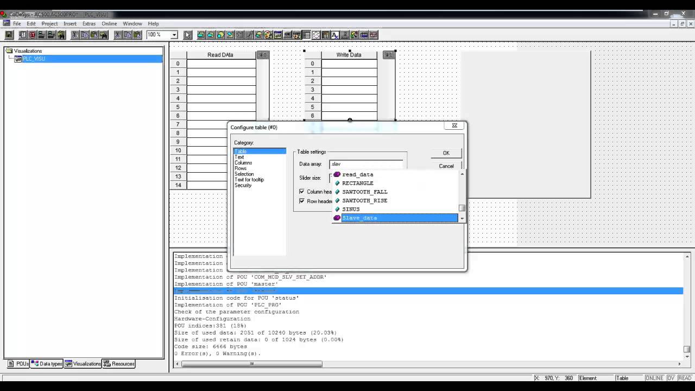Image resolution: width=695 pixels, height=391 pixels.
Task: Switch to the Data types tab
Action: (x=47, y=364)
